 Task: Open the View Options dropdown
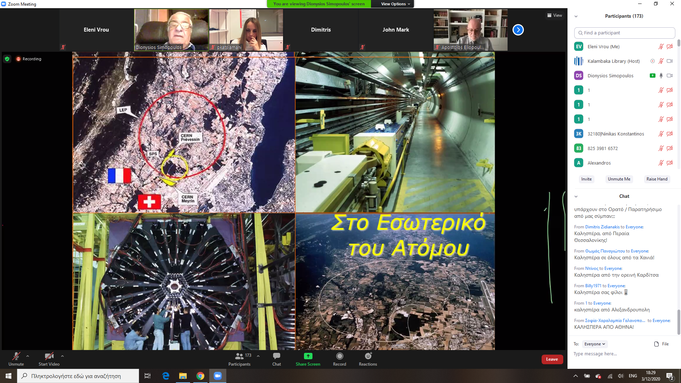click(x=395, y=4)
